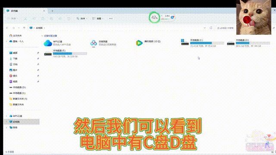Open the 排序 sort dropdown

pyautogui.click(x=82, y=19)
